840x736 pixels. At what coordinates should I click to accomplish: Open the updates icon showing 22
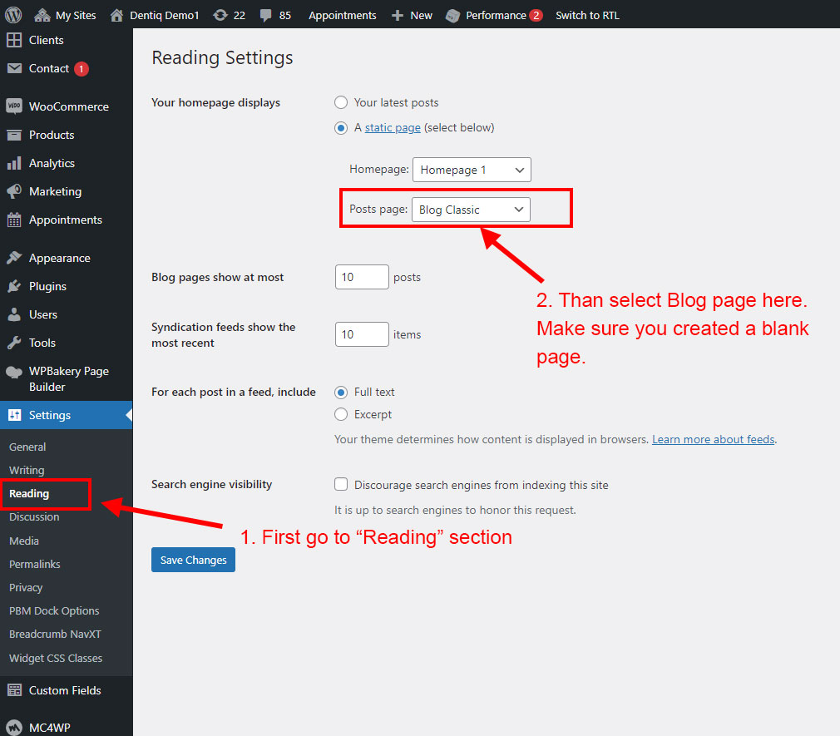click(x=220, y=15)
